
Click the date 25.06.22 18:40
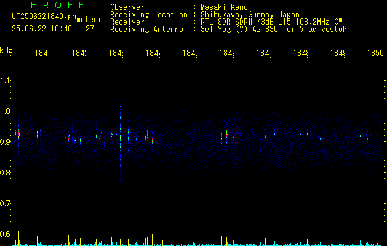[x=42, y=29]
